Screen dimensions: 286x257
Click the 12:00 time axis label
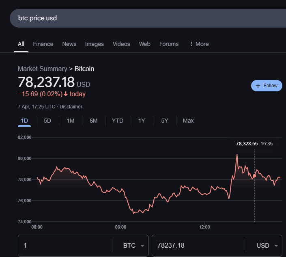204,227
